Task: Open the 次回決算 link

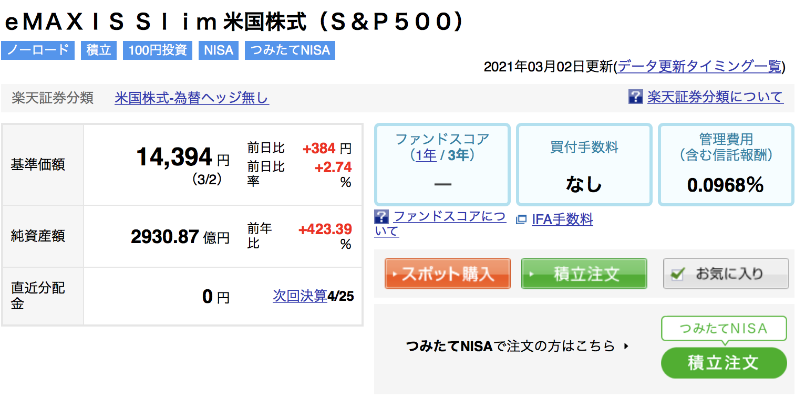Action: click(x=300, y=296)
